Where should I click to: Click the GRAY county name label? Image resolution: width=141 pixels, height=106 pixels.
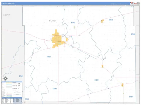click(x=7, y=15)
